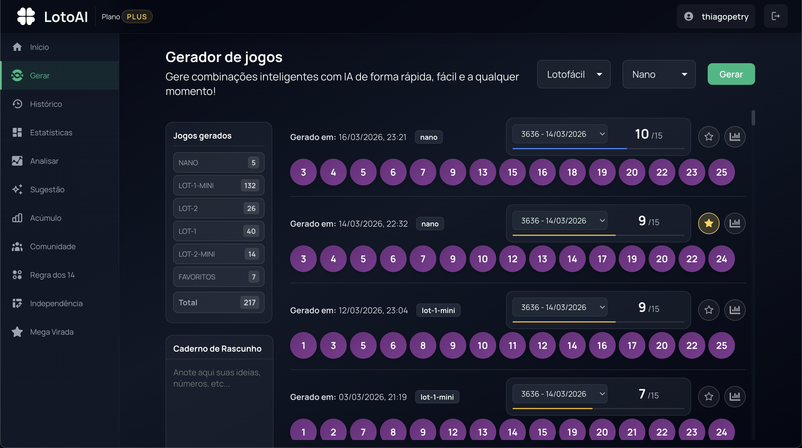The height and width of the screenshot is (448, 802).
Task: Open the Nano model dropdown
Action: click(659, 74)
